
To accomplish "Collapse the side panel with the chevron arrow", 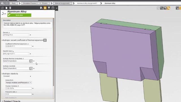I will pyautogui.click(x=57, y=8).
